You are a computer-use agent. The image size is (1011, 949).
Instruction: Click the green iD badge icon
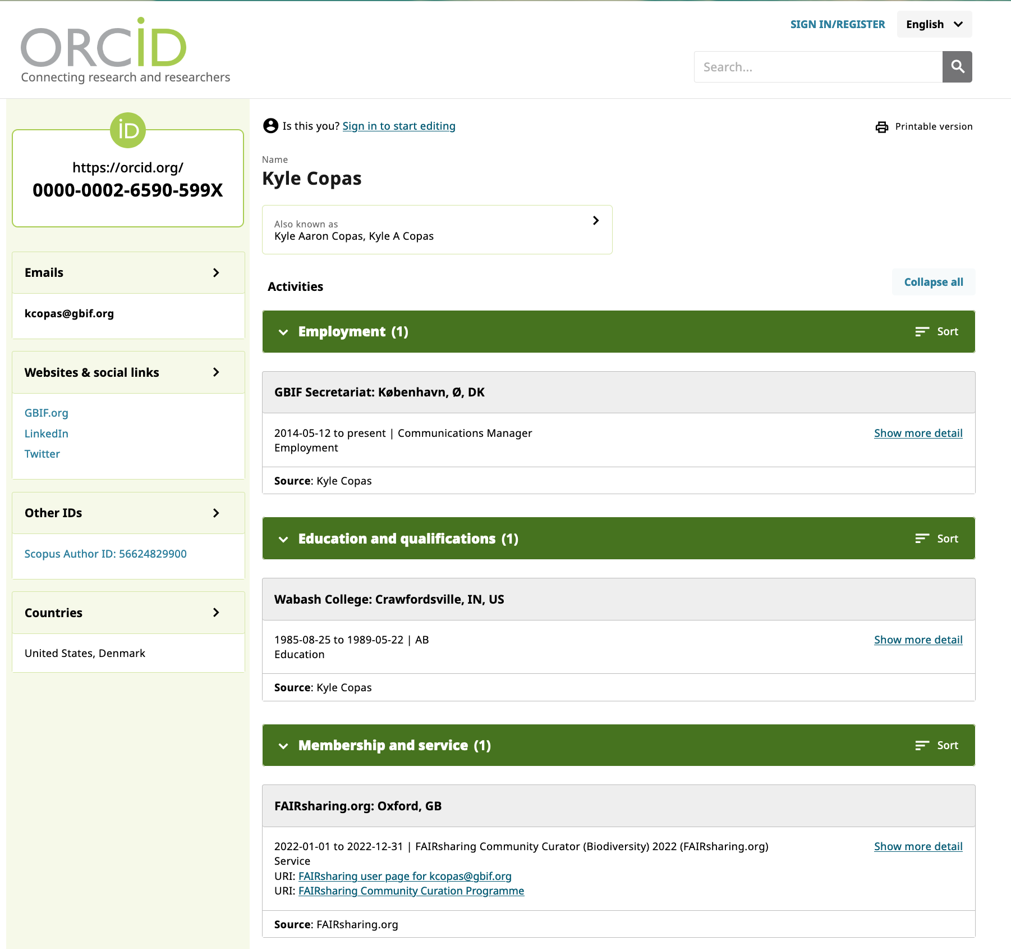128,130
